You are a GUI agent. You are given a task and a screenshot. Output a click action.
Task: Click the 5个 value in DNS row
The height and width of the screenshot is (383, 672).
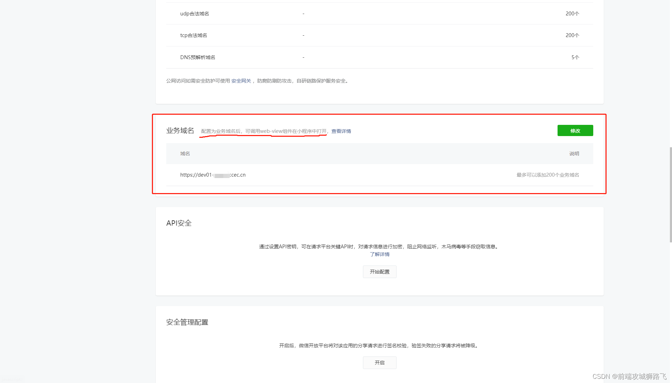pyautogui.click(x=575, y=57)
